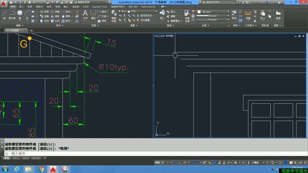308x173 pixels.
Task: Toggle Ortho mode in status bar
Action: point(180,162)
